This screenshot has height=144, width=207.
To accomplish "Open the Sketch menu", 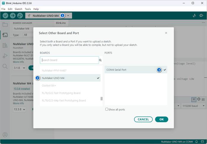I will tap(18, 9).
